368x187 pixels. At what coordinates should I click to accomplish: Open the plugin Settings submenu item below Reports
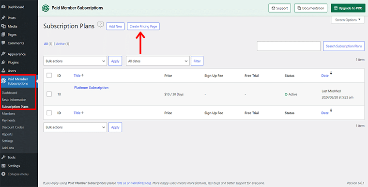point(8,141)
